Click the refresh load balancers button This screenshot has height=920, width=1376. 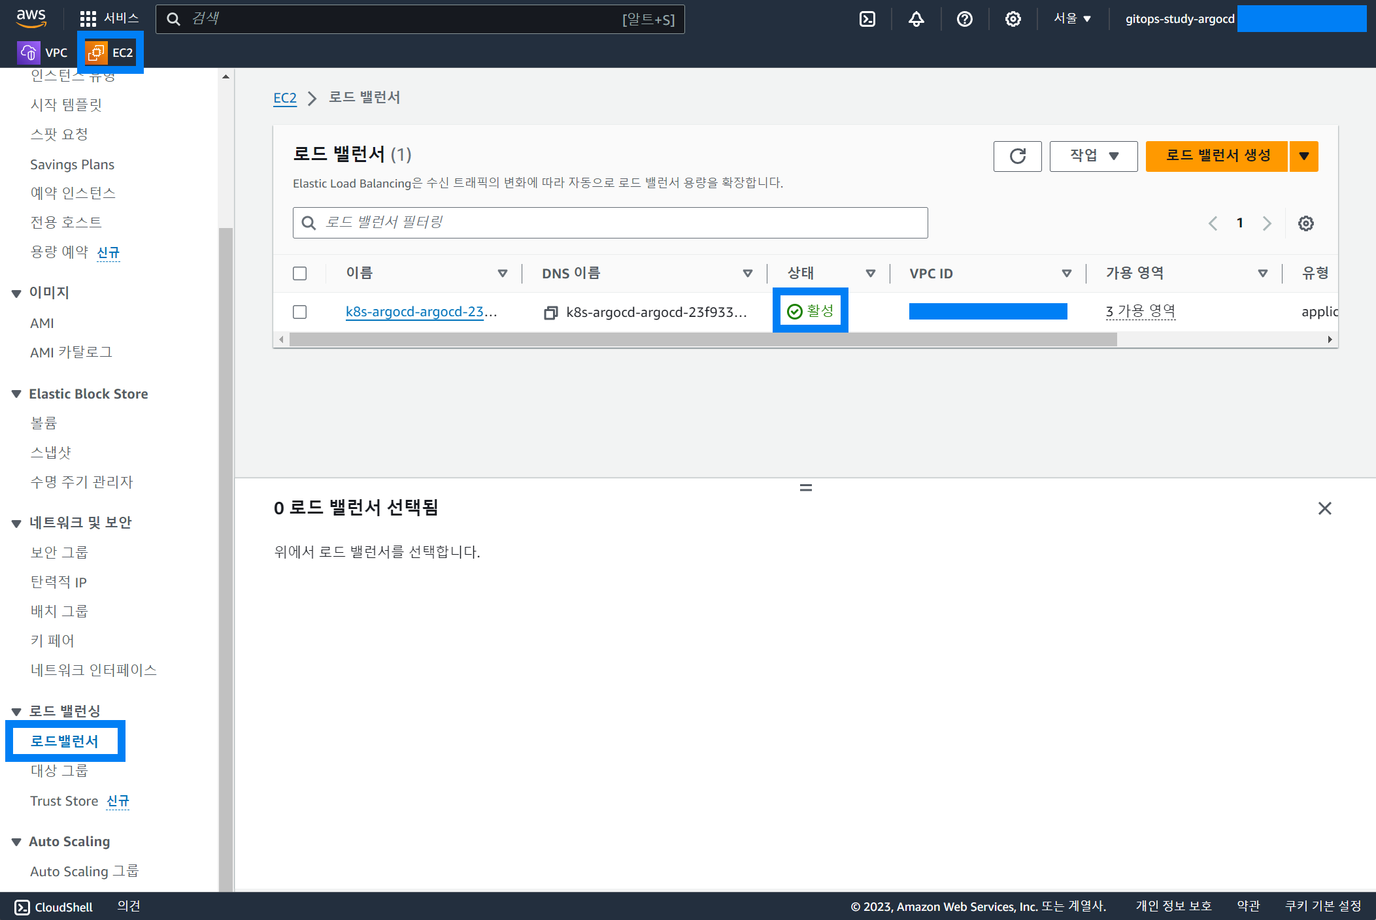(x=1017, y=156)
